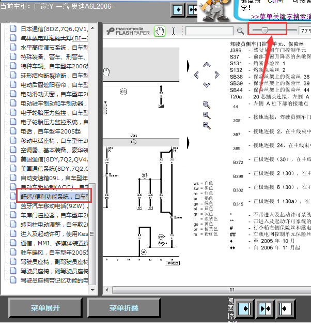Click the zoom-out magnifier icon in document
This screenshot has height=325, width=311.
click(x=207, y=125)
